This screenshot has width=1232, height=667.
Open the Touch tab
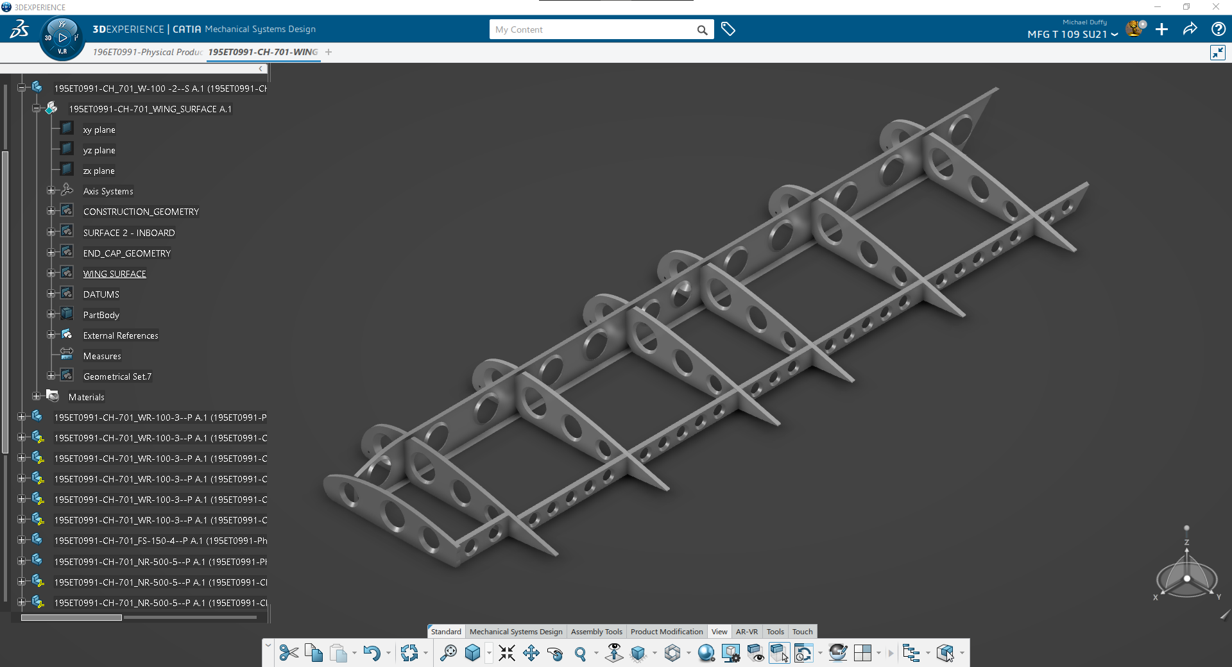802,632
